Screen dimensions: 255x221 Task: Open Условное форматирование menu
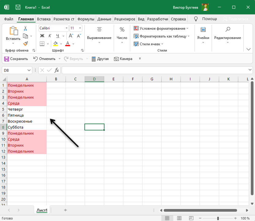[161, 29]
